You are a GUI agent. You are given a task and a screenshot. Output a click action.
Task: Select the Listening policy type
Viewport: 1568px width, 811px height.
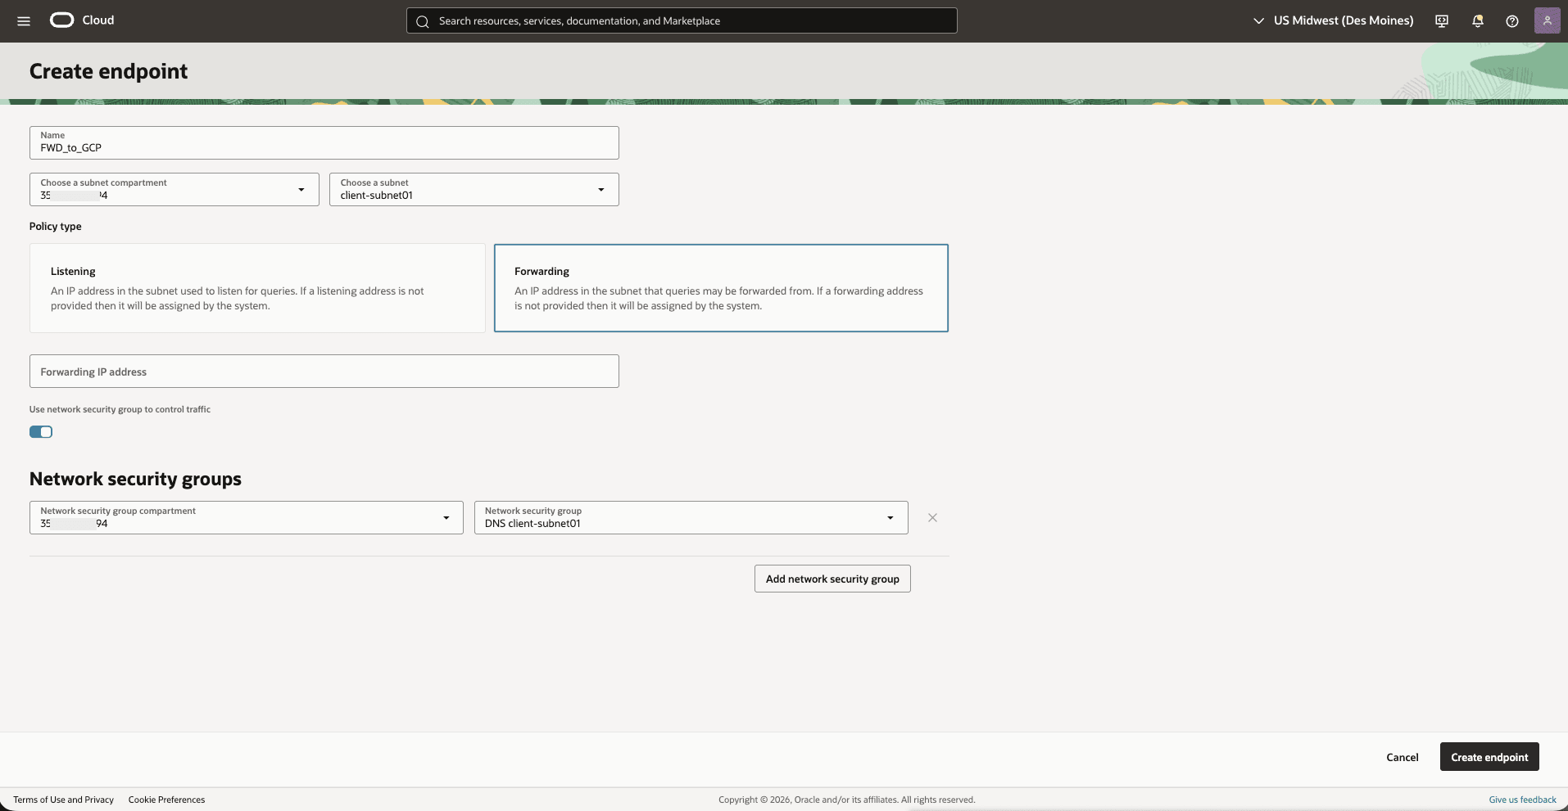(x=256, y=288)
